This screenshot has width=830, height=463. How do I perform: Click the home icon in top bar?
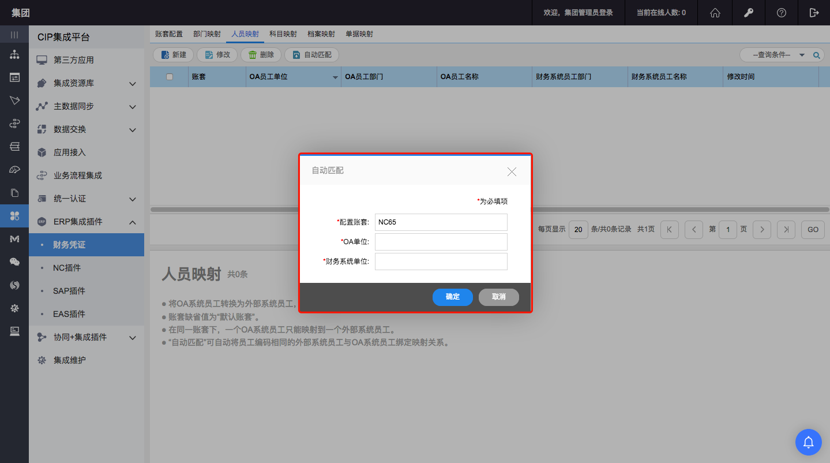pos(715,13)
